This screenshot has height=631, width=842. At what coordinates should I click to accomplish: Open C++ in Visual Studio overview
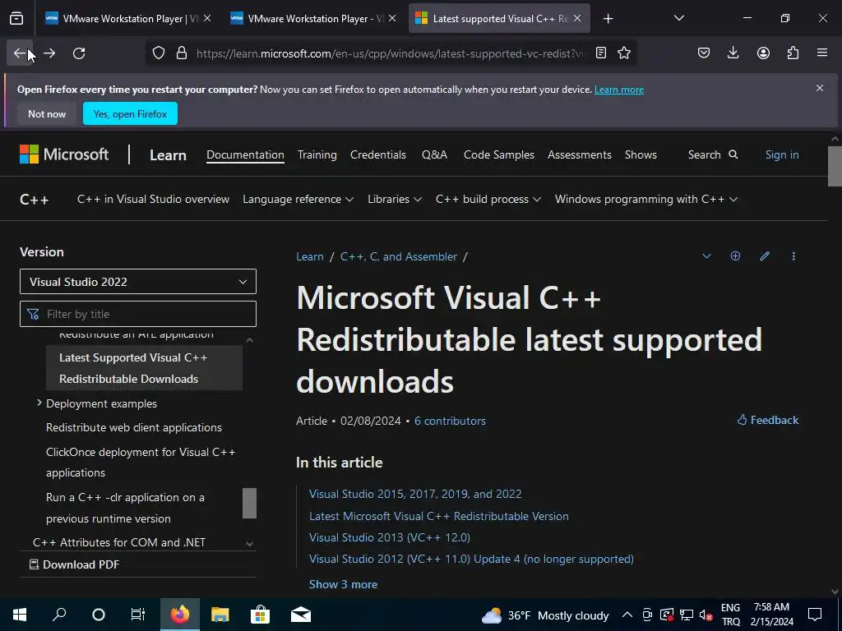point(153,199)
